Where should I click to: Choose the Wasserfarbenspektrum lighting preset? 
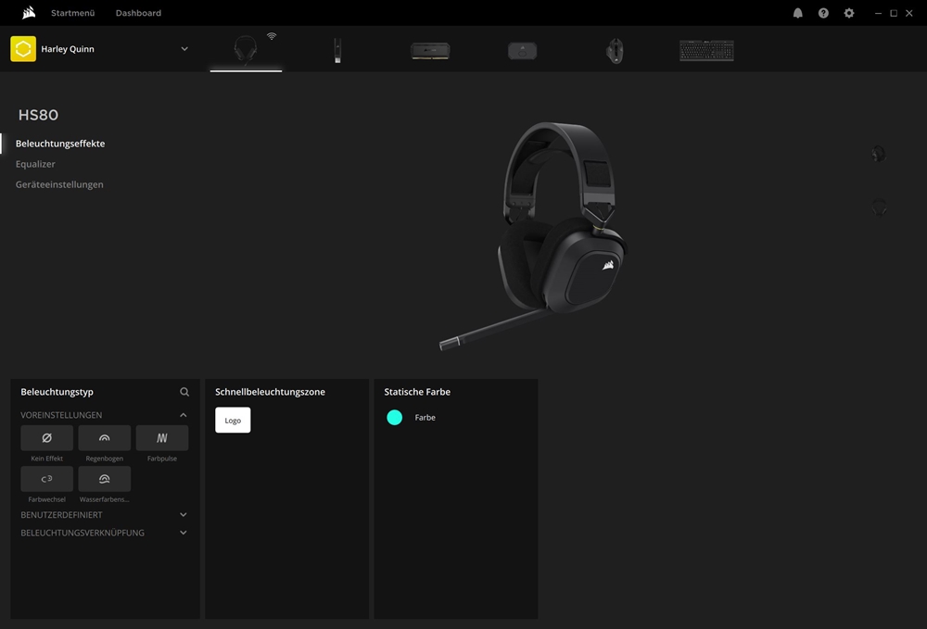coord(105,479)
